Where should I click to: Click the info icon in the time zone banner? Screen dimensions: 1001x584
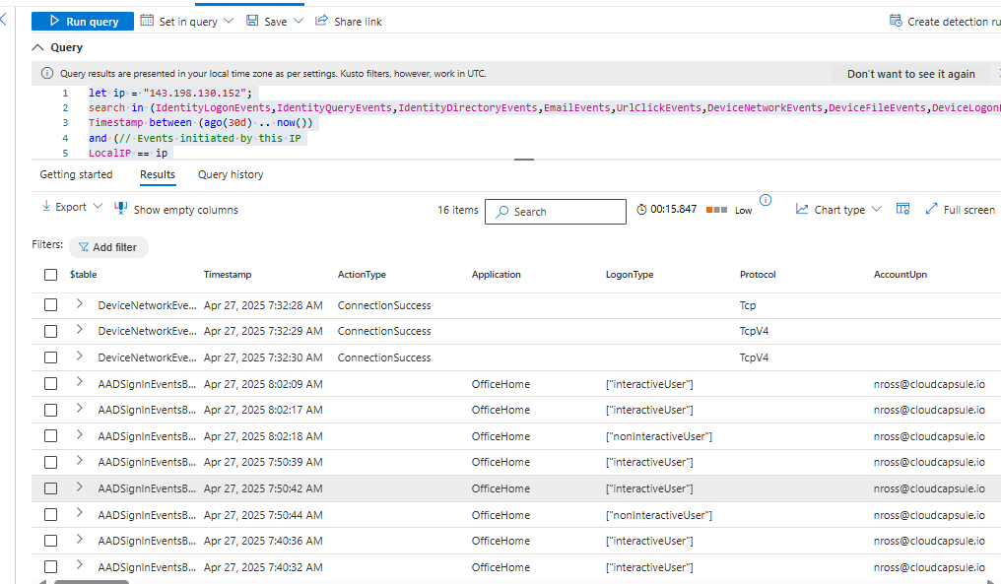(47, 74)
